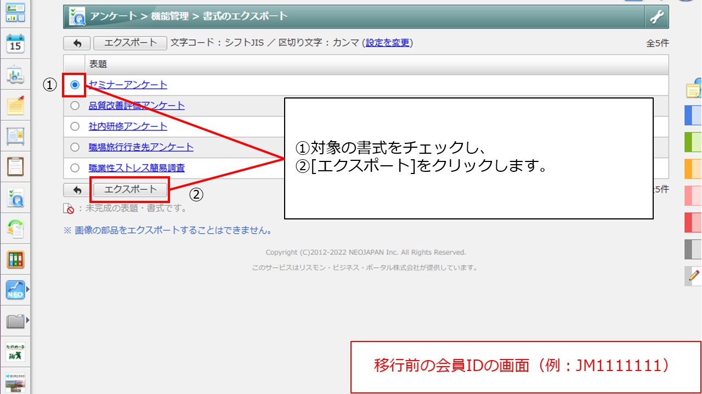
Task: Pick the pink sticky color swatch
Action: point(693,196)
